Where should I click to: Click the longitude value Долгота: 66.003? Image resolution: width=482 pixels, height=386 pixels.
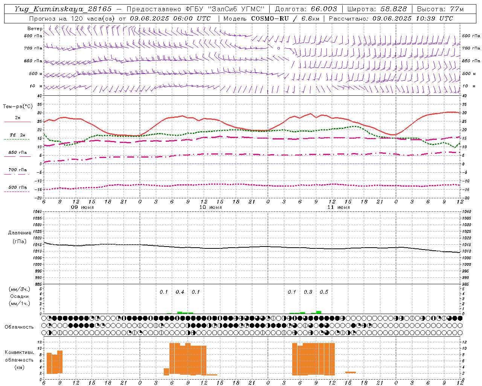306,9
